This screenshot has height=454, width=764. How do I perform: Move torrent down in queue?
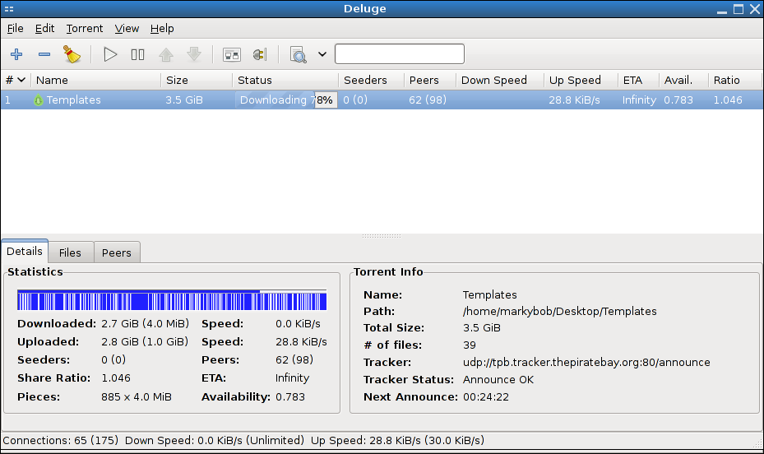(x=194, y=55)
